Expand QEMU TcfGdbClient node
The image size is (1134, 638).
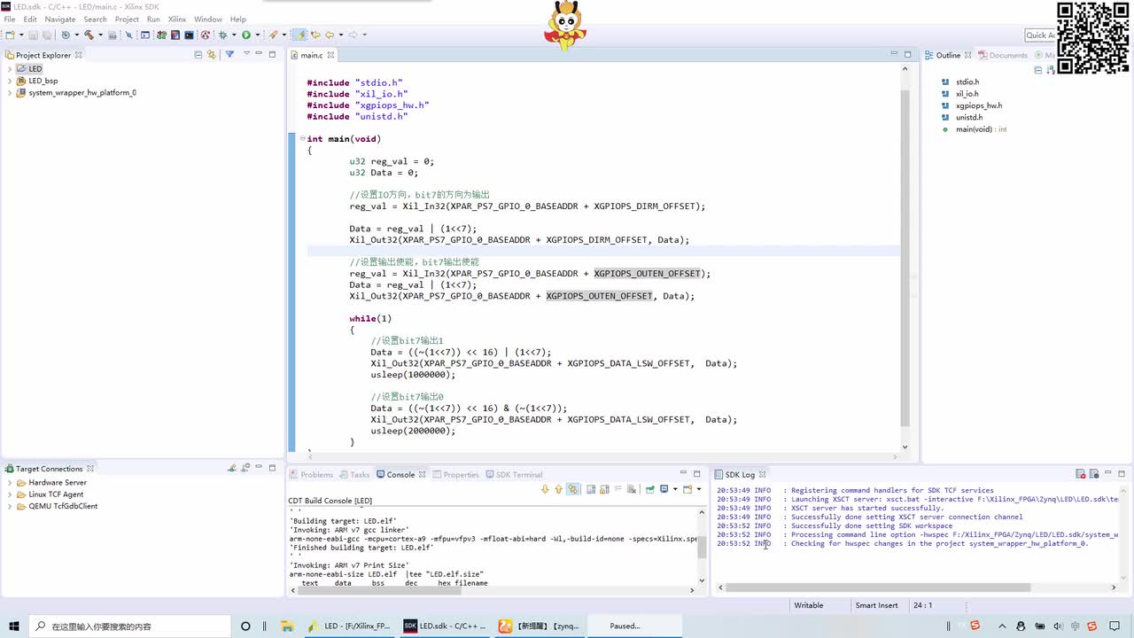coord(10,506)
